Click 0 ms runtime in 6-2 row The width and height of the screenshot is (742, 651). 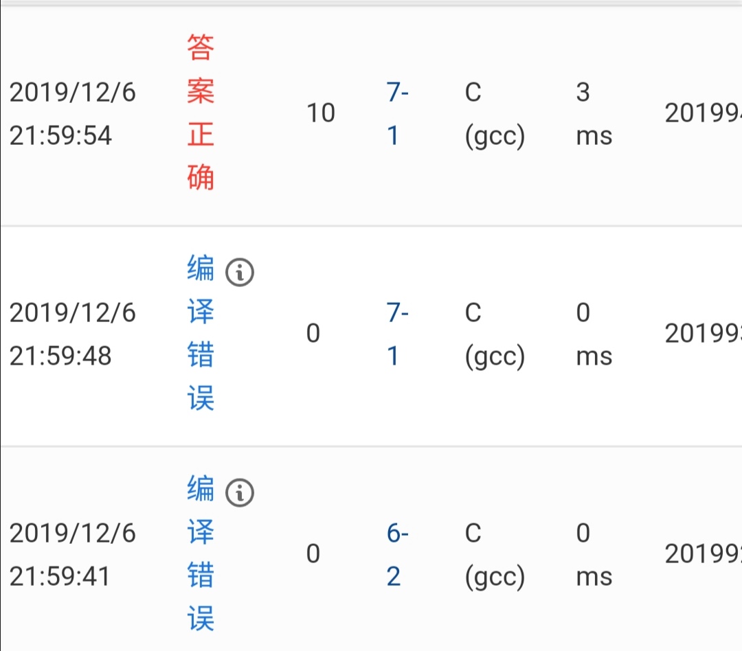pos(593,554)
